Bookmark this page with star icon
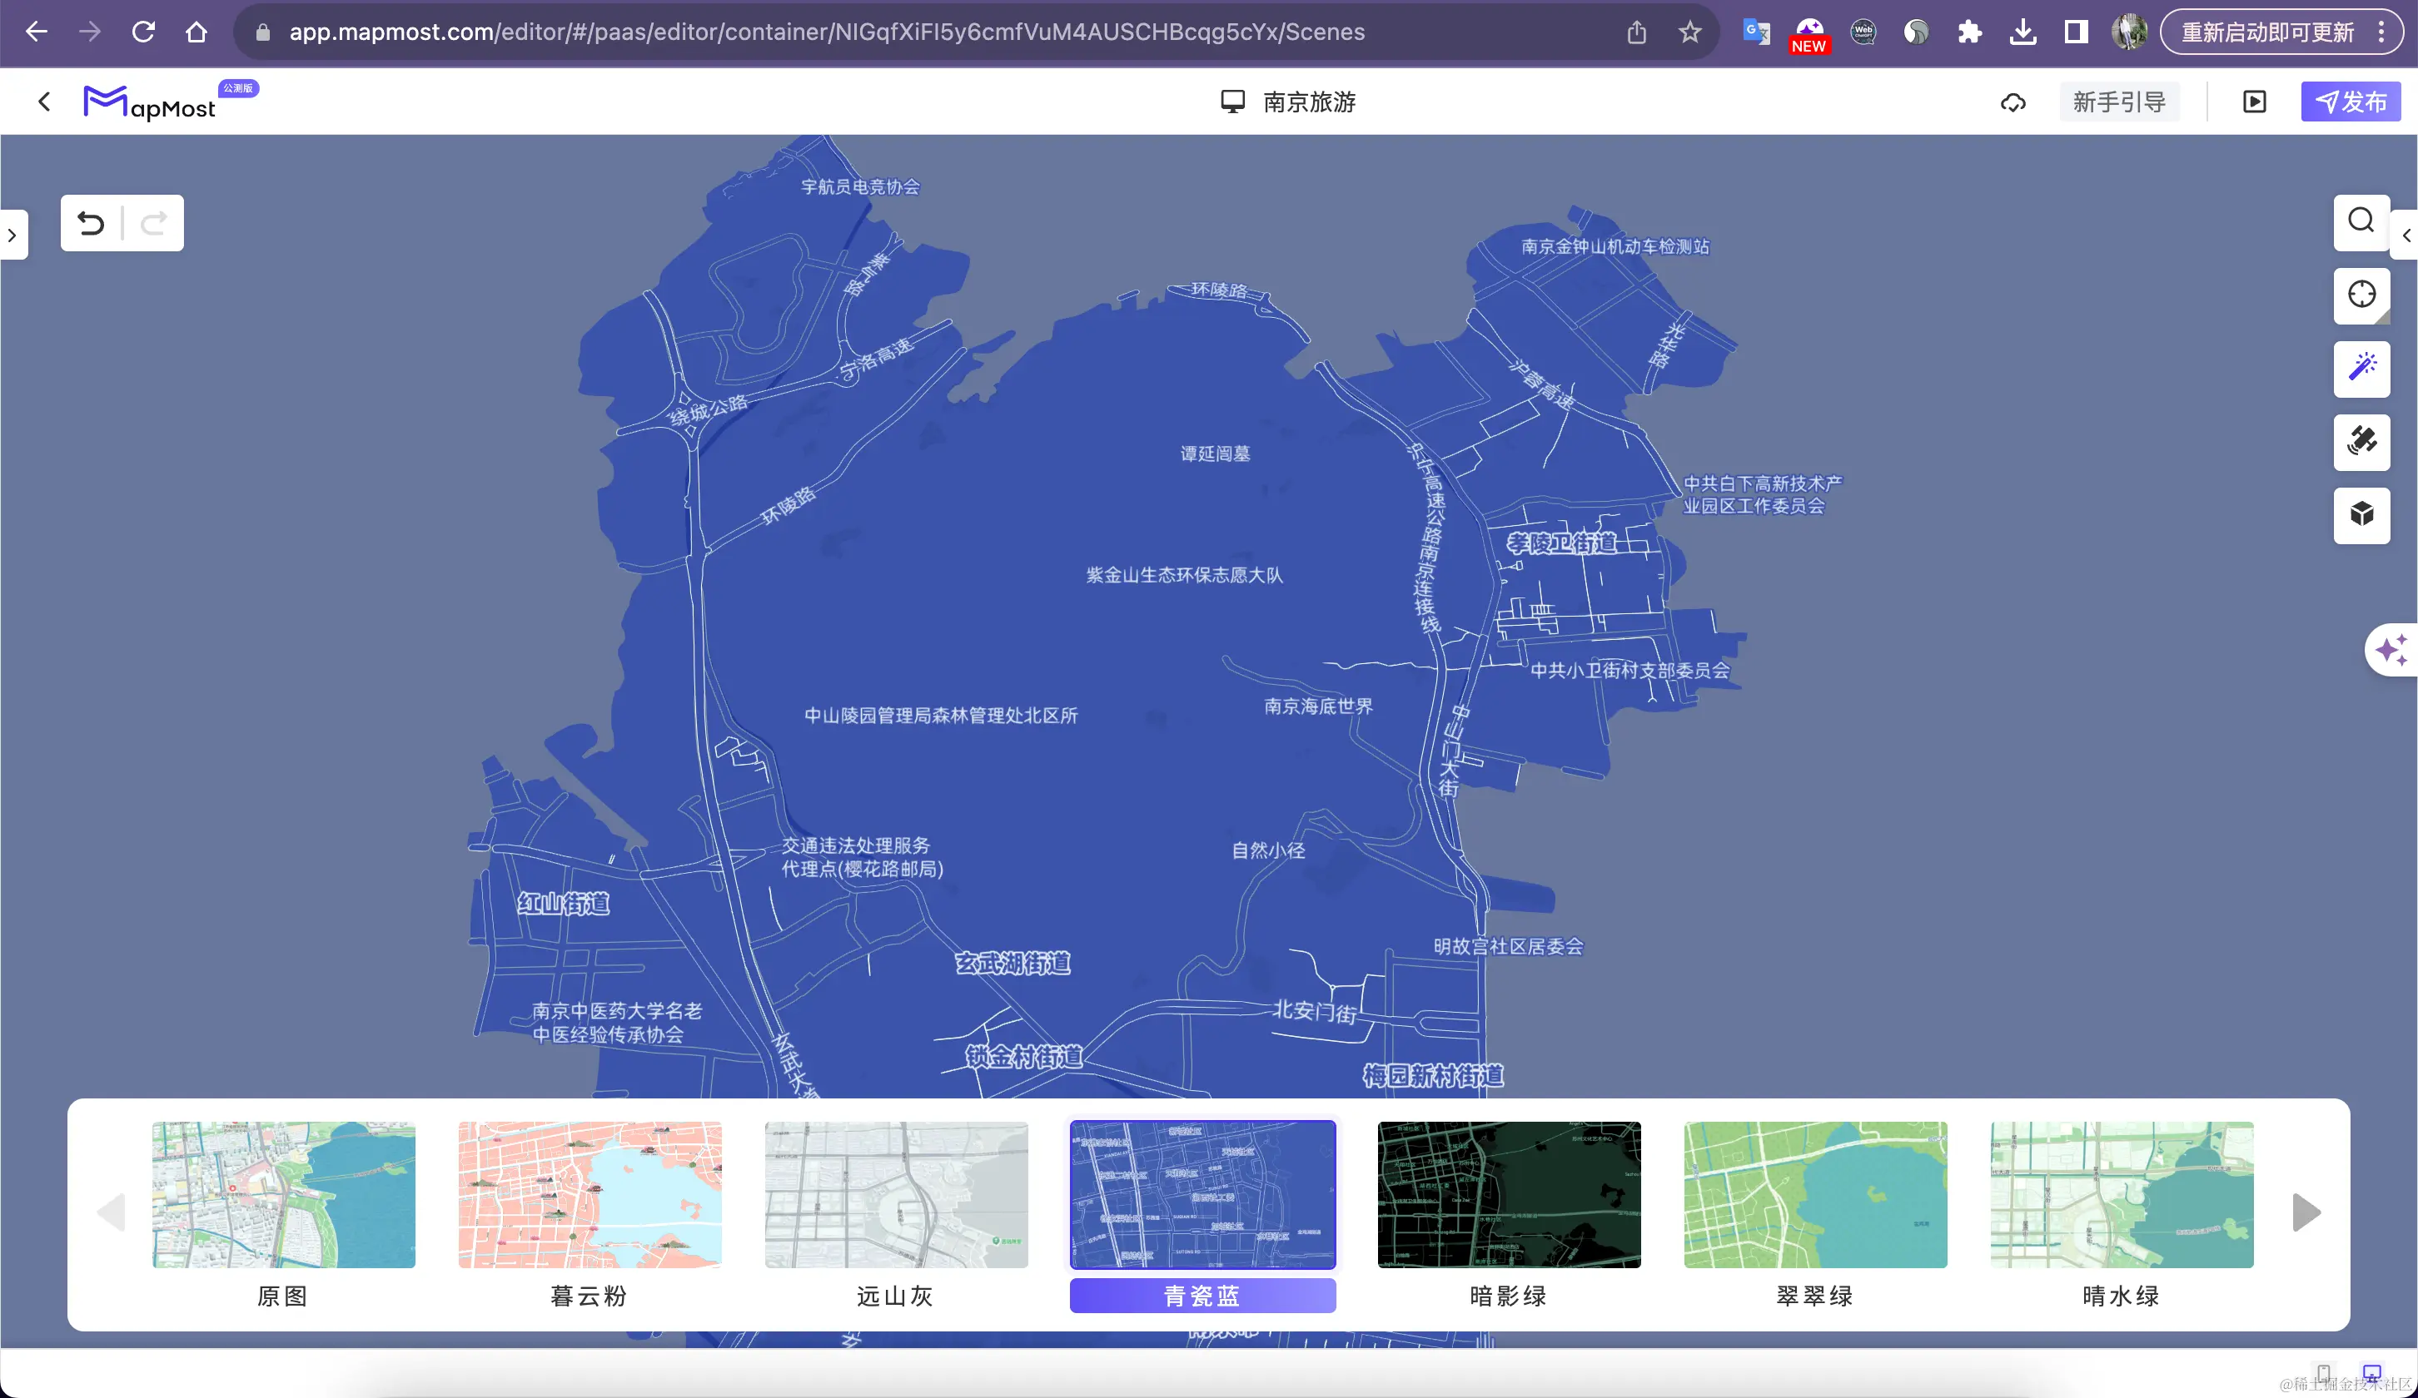 click(x=1689, y=32)
